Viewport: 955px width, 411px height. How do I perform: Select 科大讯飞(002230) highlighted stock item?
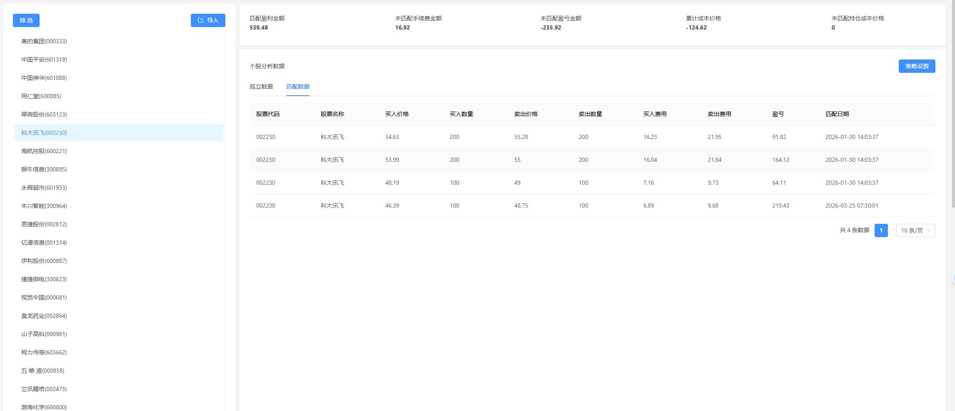click(x=44, y=133)
